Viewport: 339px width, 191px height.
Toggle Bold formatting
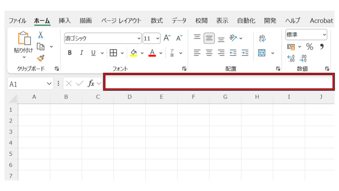pyautogui.click(x=70, y=53)
